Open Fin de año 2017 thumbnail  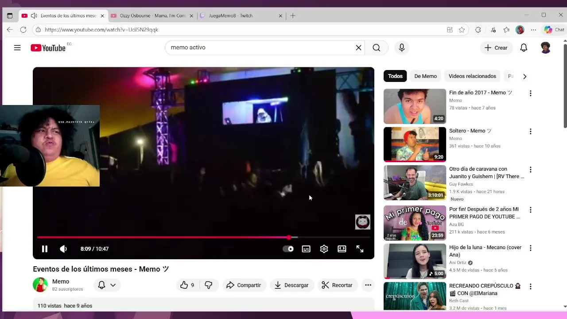point(415,106)
